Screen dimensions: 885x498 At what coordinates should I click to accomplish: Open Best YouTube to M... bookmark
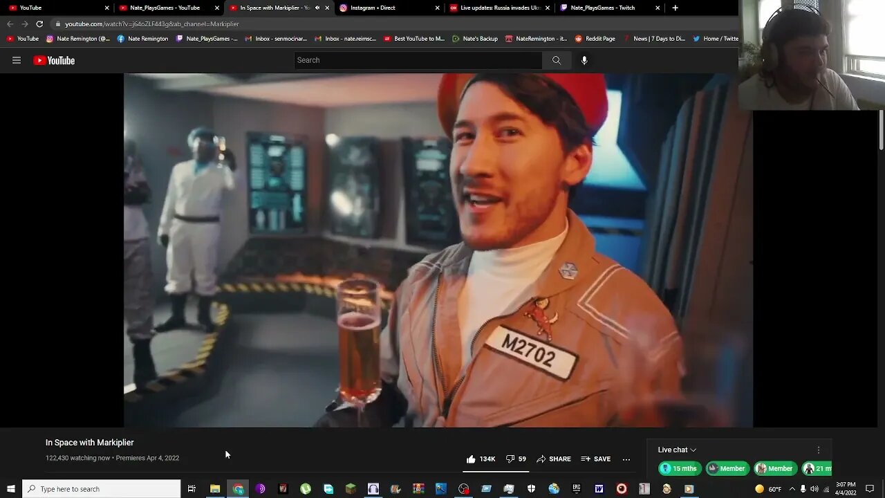click(x=414, y=39)
